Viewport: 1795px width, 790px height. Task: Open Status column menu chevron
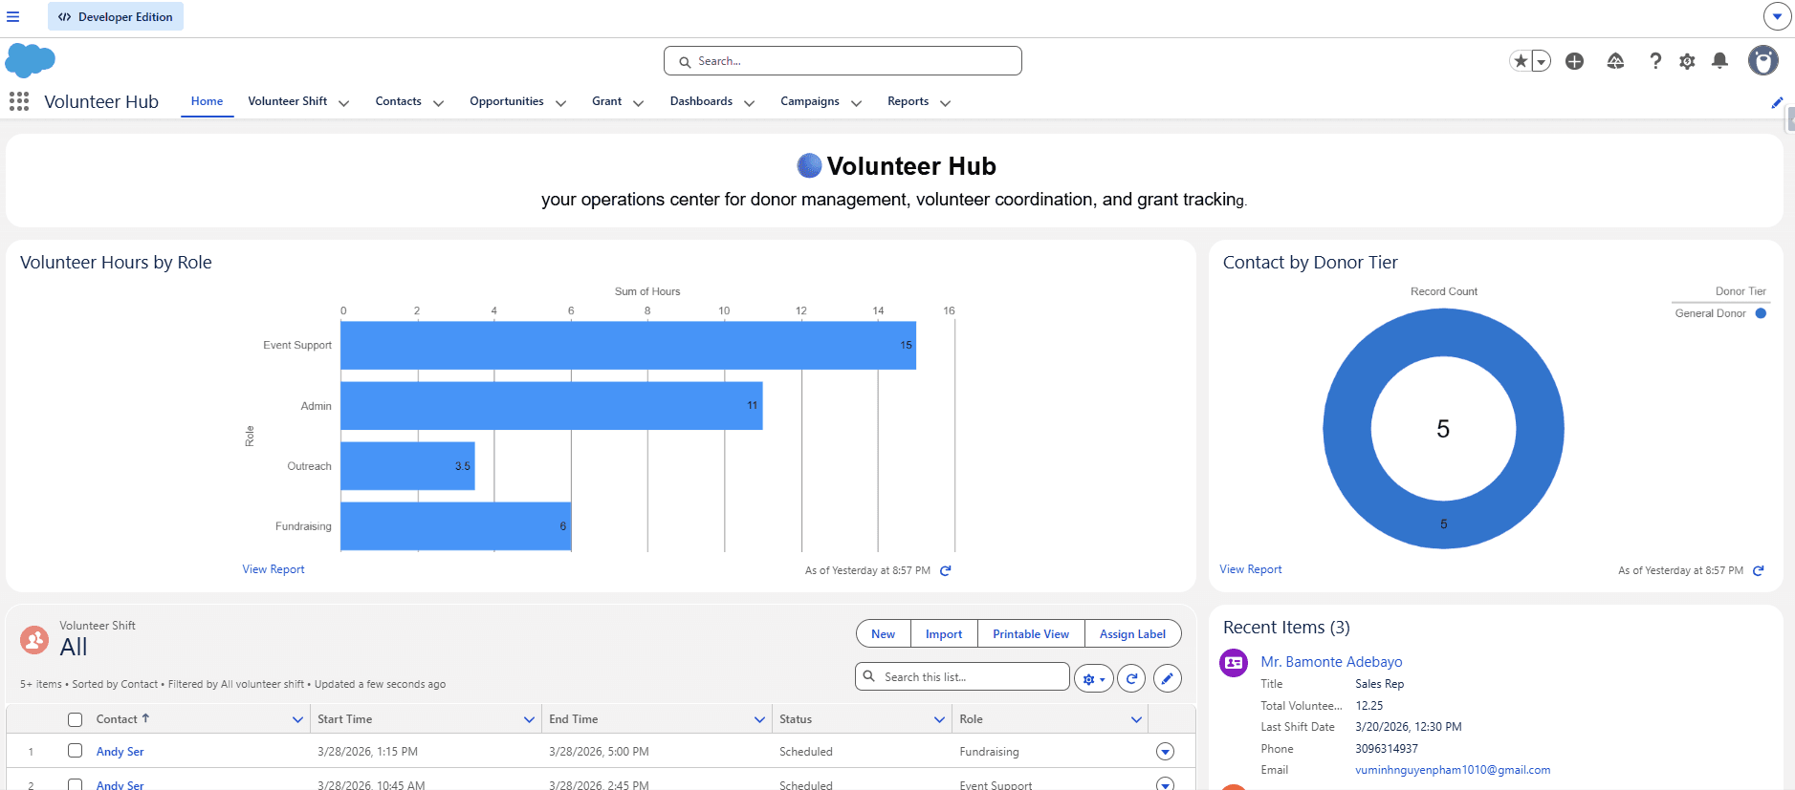(x=940, y=719)
